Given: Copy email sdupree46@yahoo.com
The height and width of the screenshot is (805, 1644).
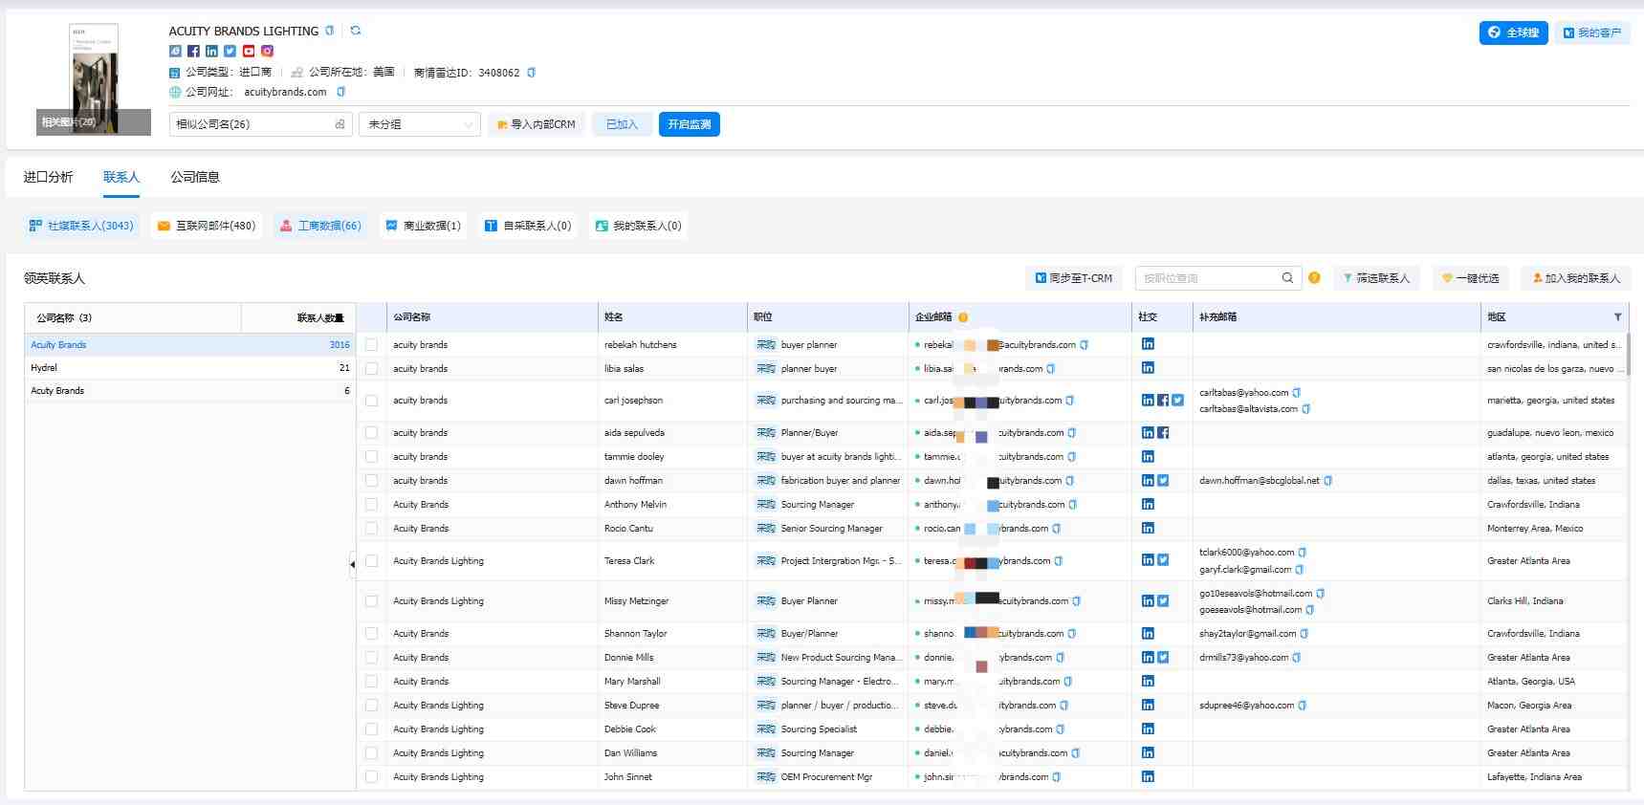Looking at the screenshot, I should [1303, 706].
